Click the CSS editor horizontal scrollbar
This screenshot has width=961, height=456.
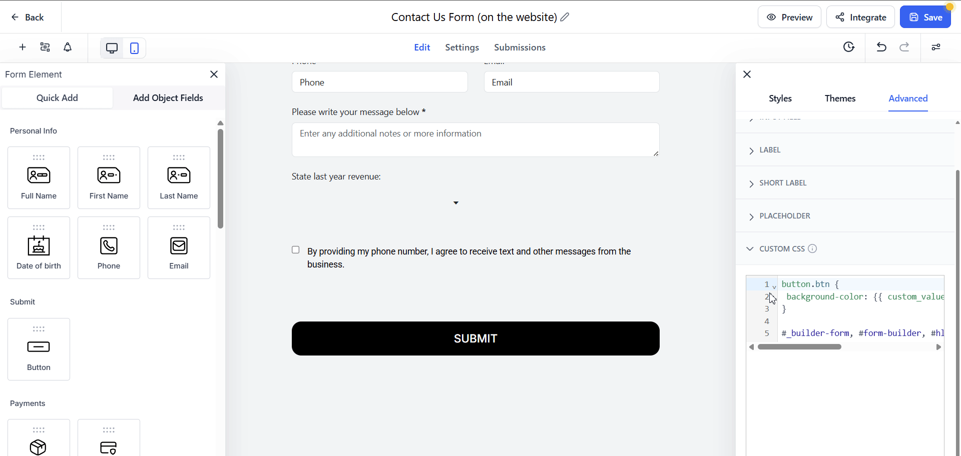[x=799, y=347]
